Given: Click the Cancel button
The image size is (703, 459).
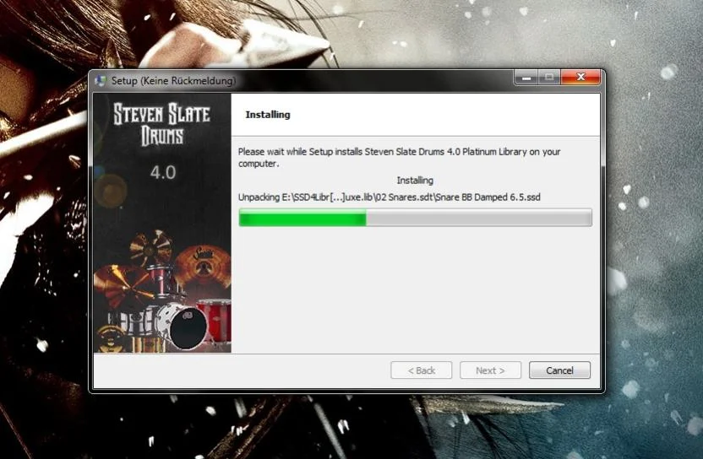Looking at the screenshot, I should (x=559, y=370).
